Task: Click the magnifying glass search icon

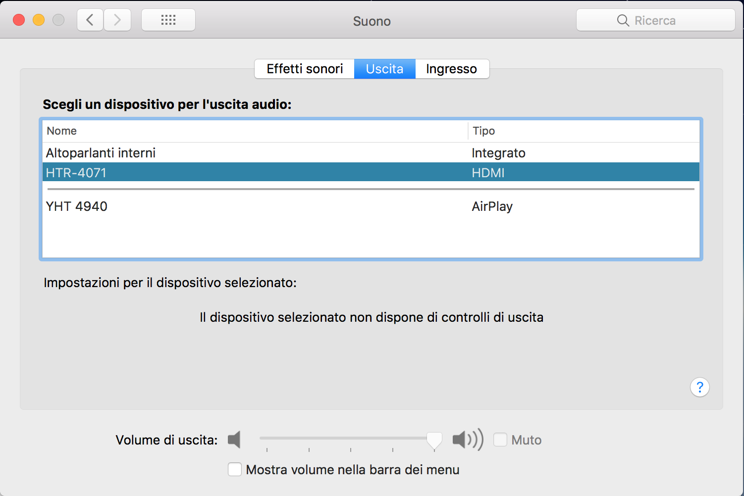Action: [623, 20]
